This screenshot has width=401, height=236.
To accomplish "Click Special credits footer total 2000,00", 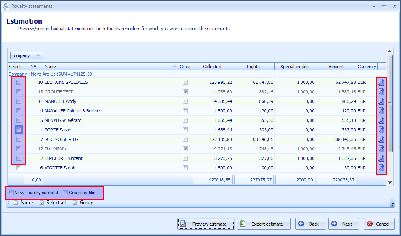I will (295, 180).
